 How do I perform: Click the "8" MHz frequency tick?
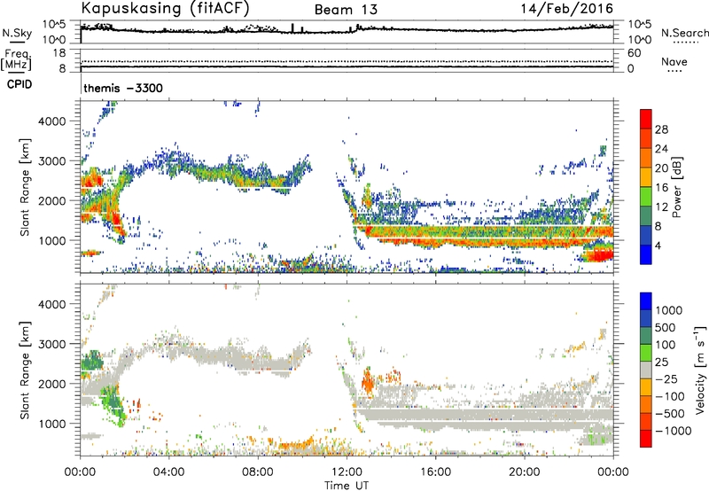(62, 68)
